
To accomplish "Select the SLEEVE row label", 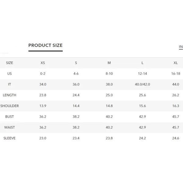I will tap(9, 138).
